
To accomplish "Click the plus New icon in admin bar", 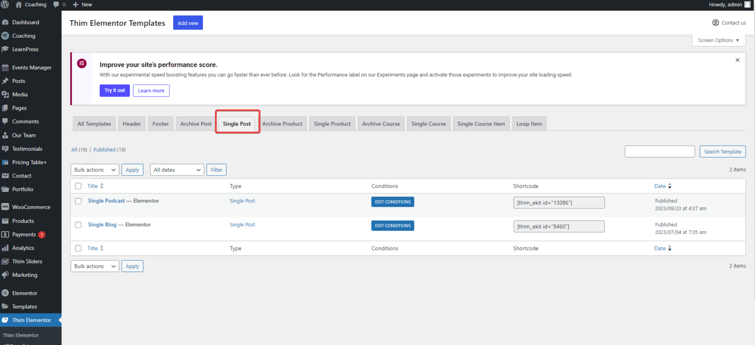I will click(75, 4).
